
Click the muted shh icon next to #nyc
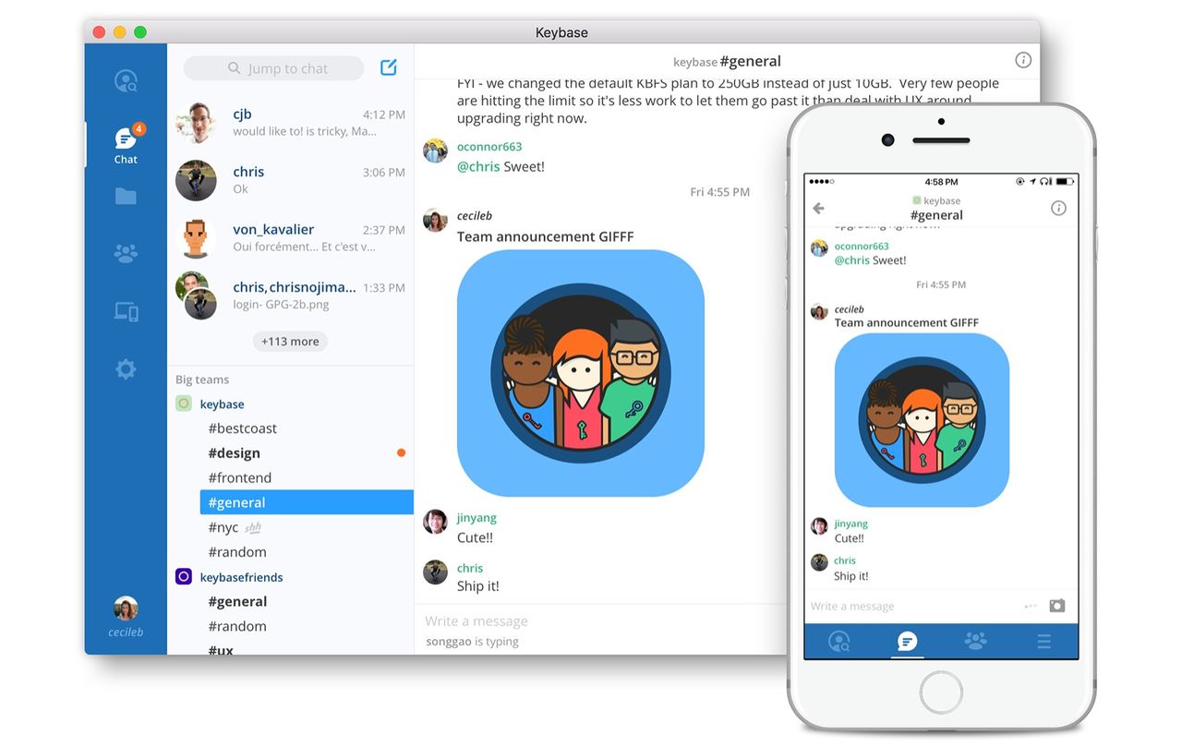coord(253,527)
